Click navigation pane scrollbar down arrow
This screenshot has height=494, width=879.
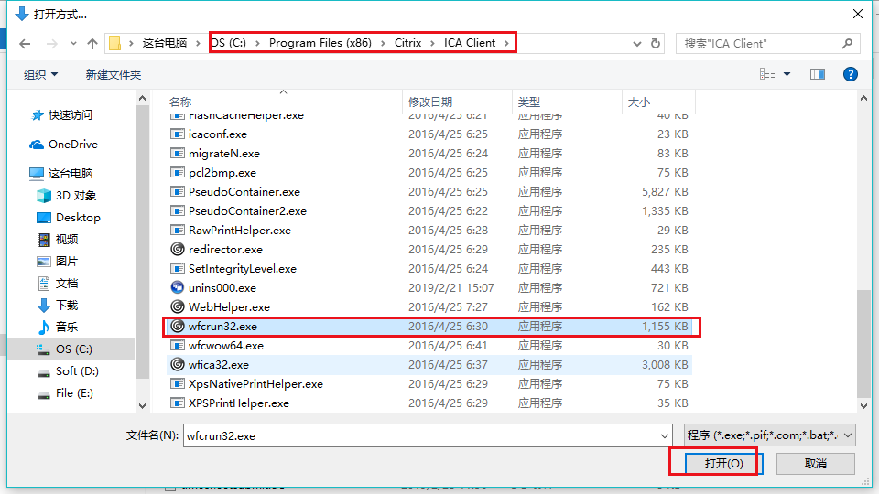[x=143, y=405]
